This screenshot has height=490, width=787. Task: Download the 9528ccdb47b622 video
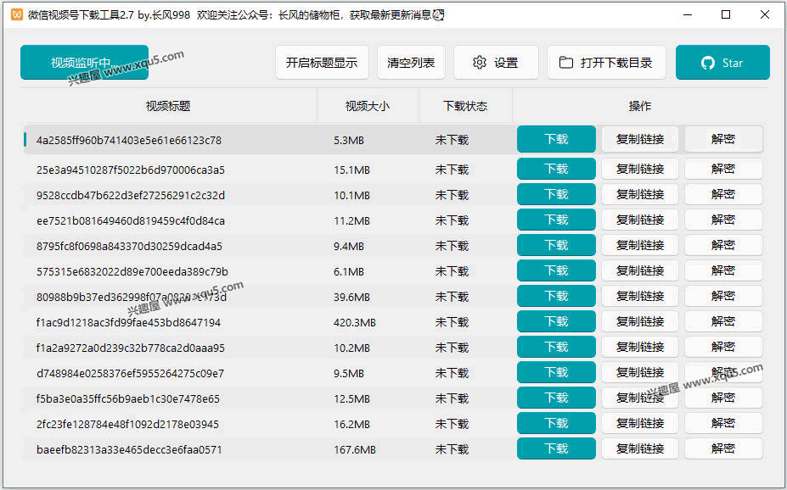click(556, 194)
